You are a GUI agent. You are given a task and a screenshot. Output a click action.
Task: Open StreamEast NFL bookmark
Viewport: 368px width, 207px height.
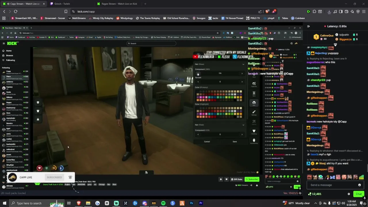coord(24,18)
